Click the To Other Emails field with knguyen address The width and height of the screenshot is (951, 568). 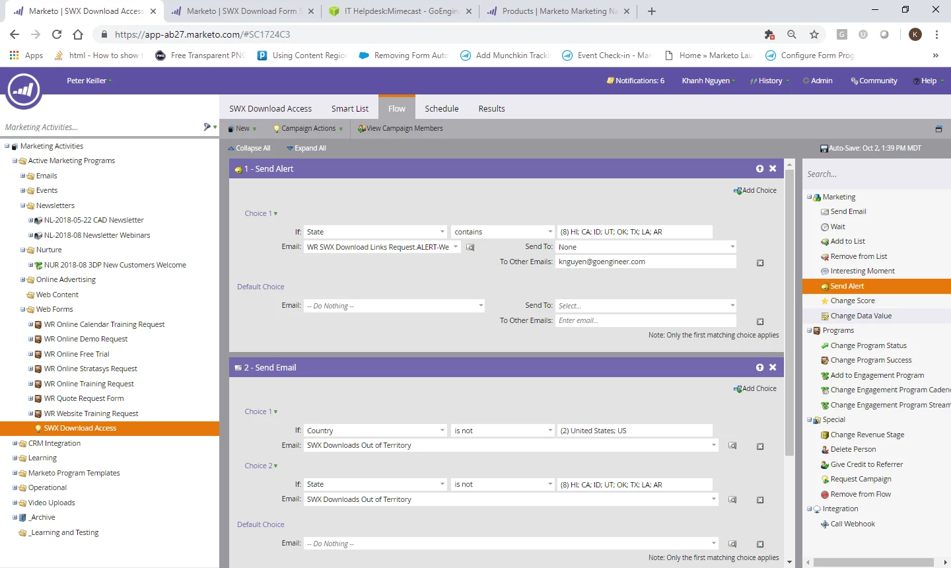[x=646, y=262]
